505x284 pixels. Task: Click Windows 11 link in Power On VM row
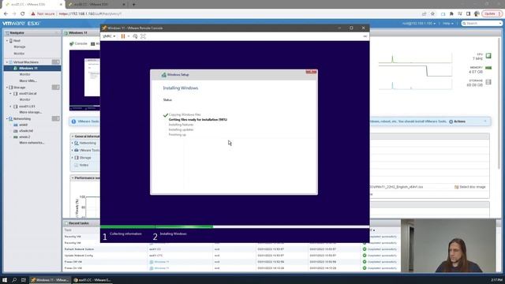point(161,268)
